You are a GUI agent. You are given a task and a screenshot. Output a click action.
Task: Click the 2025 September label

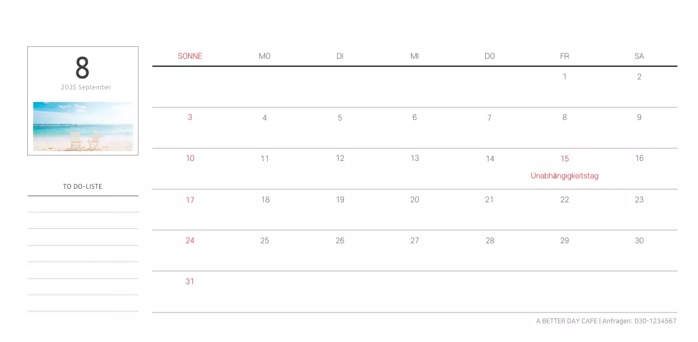pyautogui.click(x=86, y=87)
